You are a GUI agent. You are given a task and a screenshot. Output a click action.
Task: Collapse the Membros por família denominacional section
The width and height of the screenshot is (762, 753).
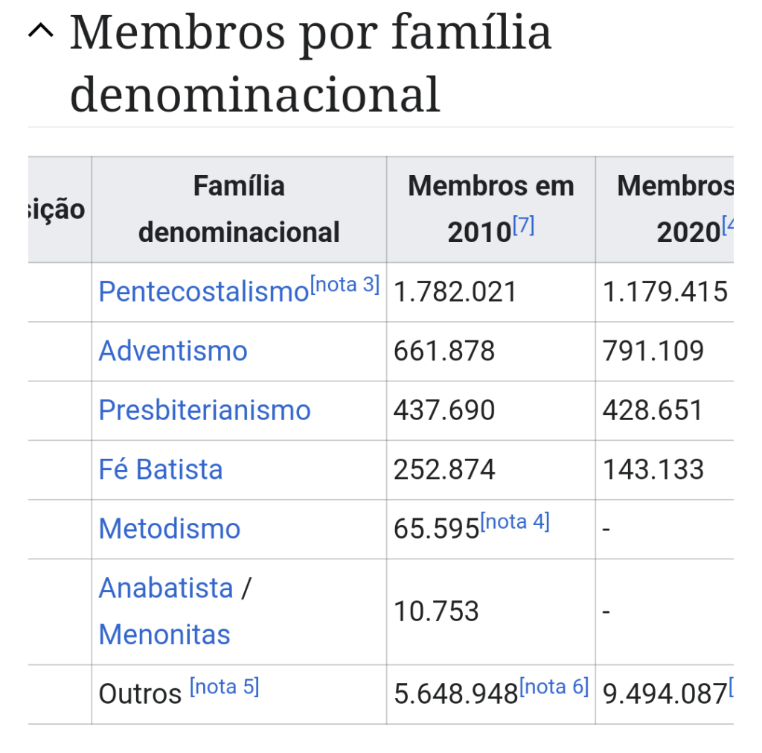pyautogui.click(x=41, y=32)
